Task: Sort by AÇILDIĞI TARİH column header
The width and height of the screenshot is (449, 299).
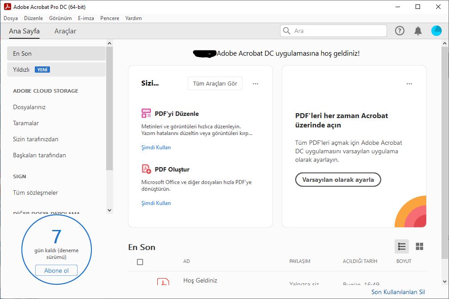Action: (360, 261)
